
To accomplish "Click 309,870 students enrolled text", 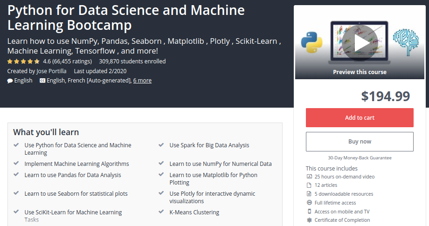I will click(x=132, y=62).
